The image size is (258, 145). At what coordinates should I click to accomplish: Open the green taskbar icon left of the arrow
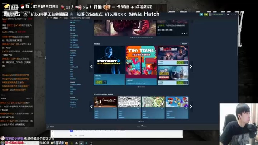pyautogui.click(x=72, y=143)
